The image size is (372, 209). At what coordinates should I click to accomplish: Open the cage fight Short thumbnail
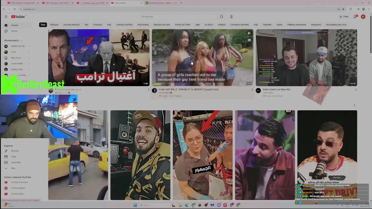[x=203, y=155]
